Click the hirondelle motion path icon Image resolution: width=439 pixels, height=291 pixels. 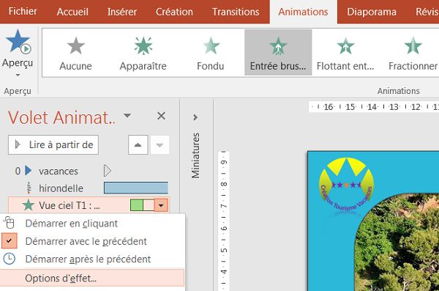click(x=29, y=188)
